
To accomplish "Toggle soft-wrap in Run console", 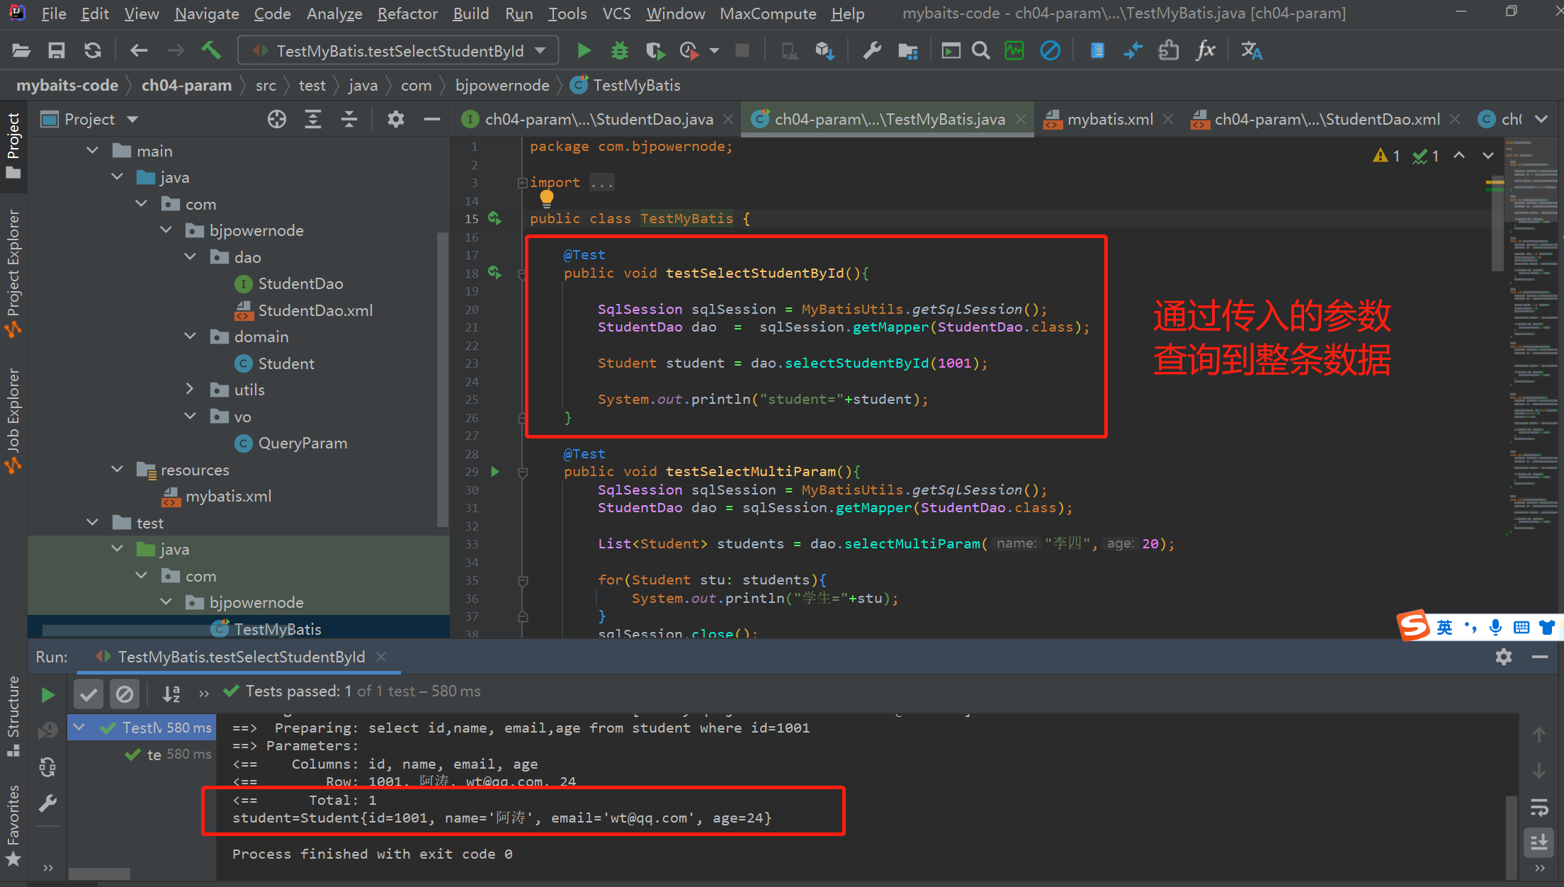I will coord(1539,807).
